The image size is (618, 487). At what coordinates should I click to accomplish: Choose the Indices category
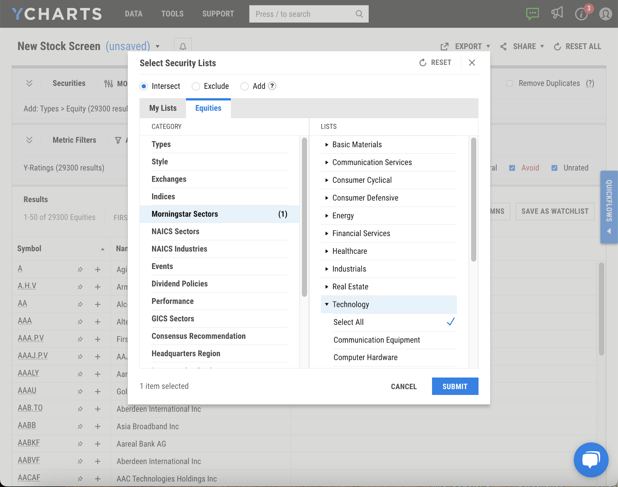[219, 197]
